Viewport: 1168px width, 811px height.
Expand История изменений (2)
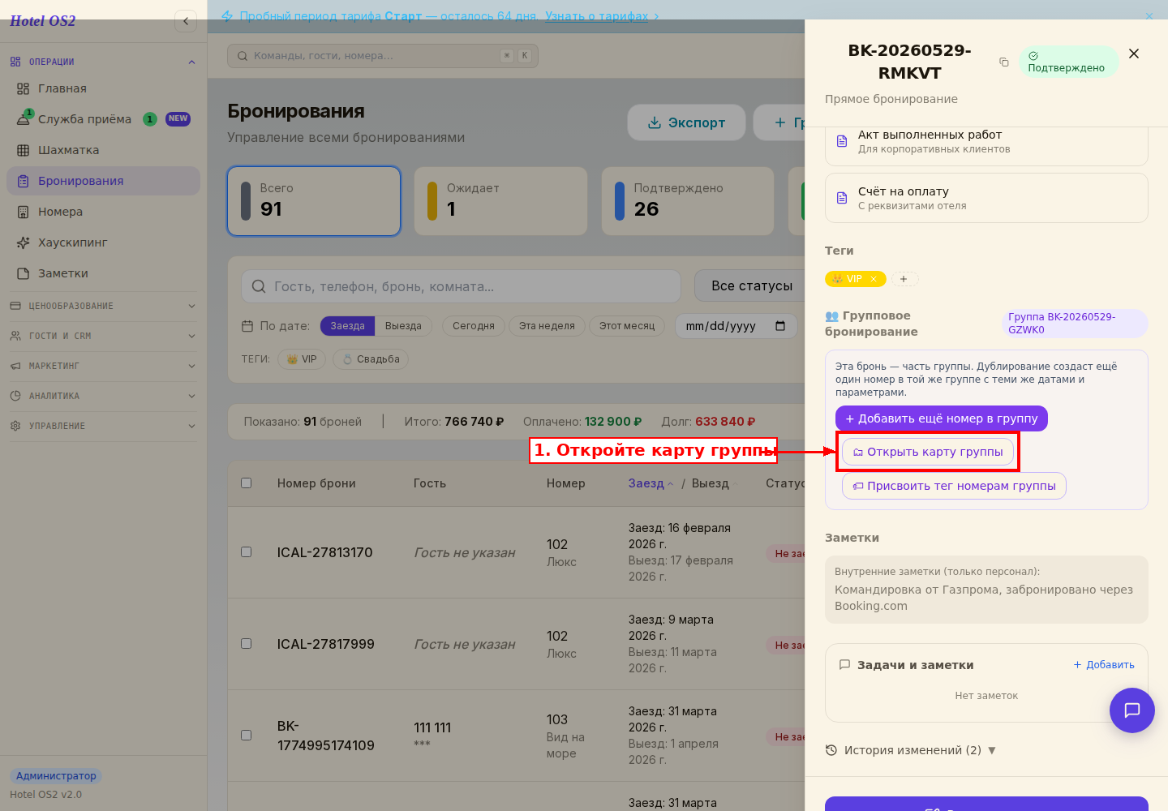pos(910,750)
